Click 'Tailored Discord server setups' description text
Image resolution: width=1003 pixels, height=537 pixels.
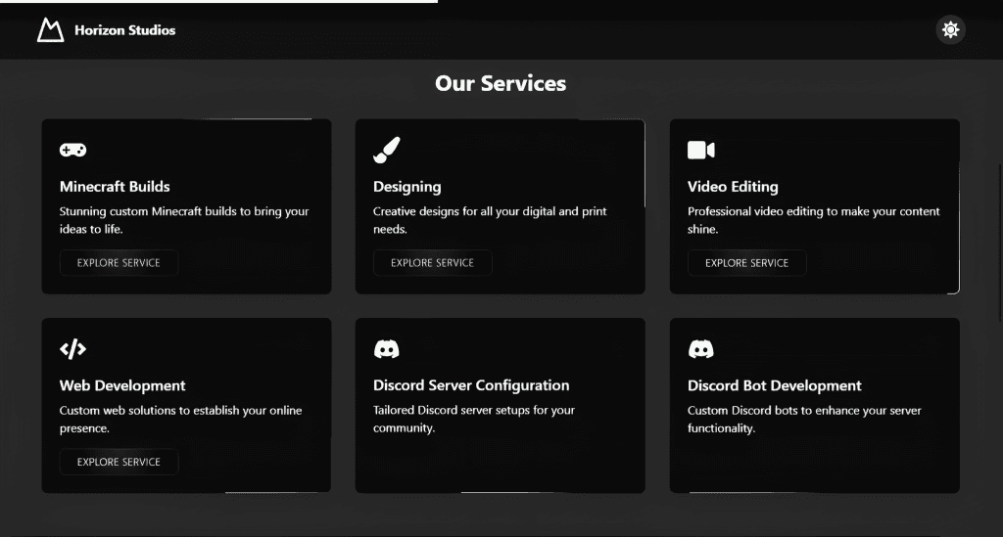pyautogui.click(x=474, y=419)
